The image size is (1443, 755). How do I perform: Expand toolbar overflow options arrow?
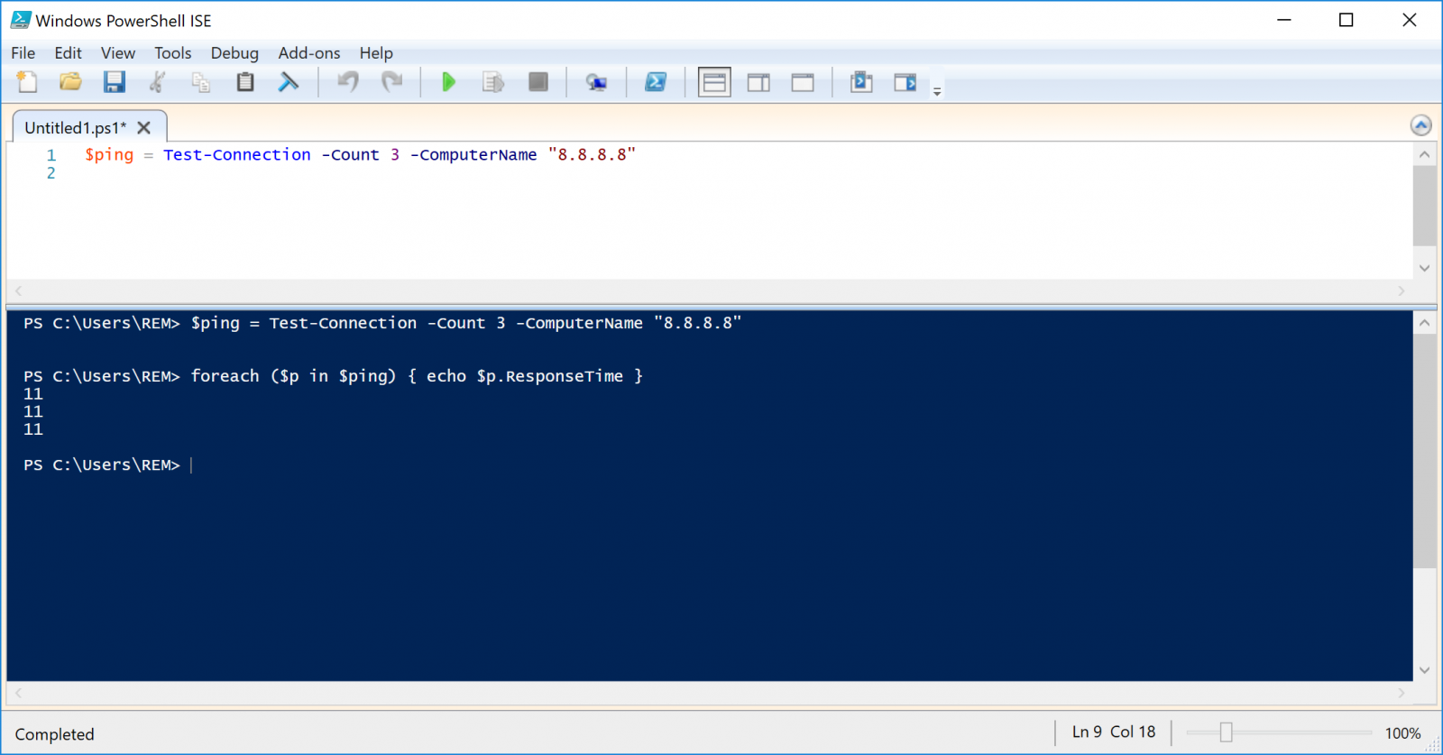pyautogui.click(x=937, y=91)
